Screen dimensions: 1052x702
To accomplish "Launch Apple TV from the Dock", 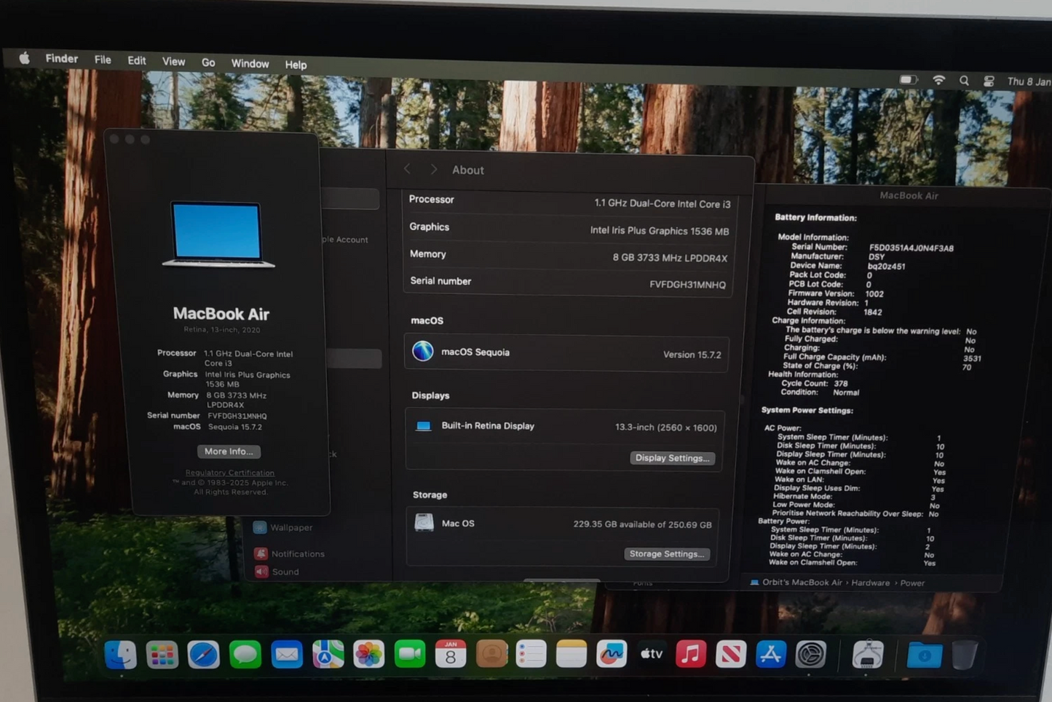I will point(652,655).
